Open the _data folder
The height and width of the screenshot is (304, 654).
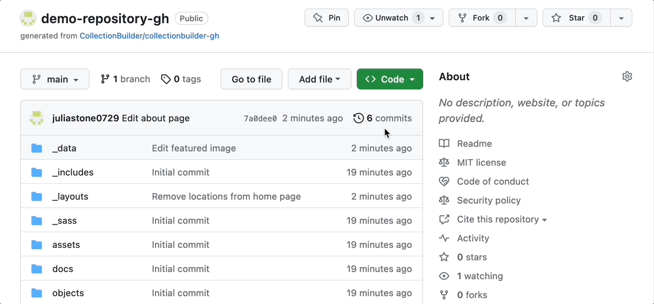coord(64,148)
